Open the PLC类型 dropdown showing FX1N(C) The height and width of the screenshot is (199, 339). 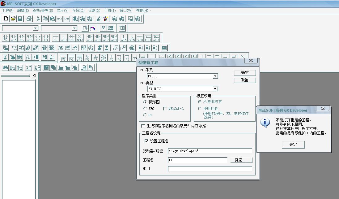215,89
